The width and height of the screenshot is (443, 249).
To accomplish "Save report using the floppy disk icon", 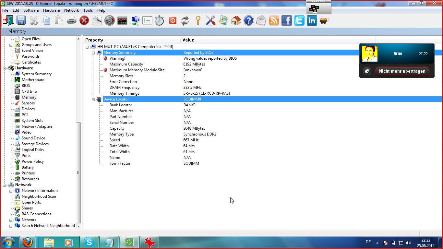I will coord(21,21).
